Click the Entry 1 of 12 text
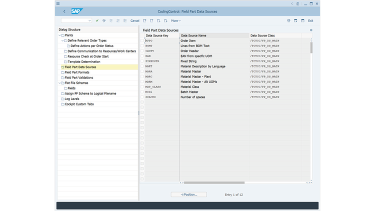 [x=233, y=194]
